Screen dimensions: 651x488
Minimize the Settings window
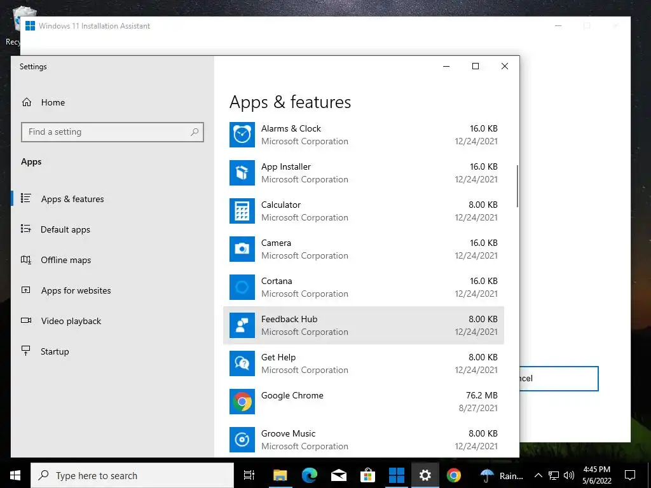tap(446, 66)
